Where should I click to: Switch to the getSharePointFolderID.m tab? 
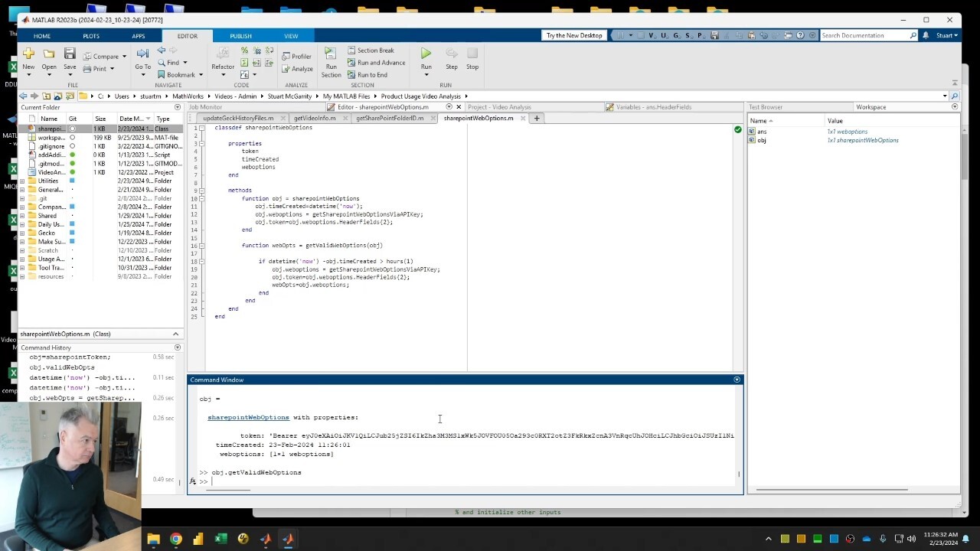[x=390, y=119]
